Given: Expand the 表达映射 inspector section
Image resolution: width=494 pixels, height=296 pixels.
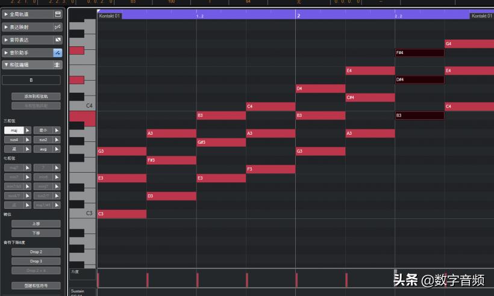Looking at the screenshot, I should point(6,27).
